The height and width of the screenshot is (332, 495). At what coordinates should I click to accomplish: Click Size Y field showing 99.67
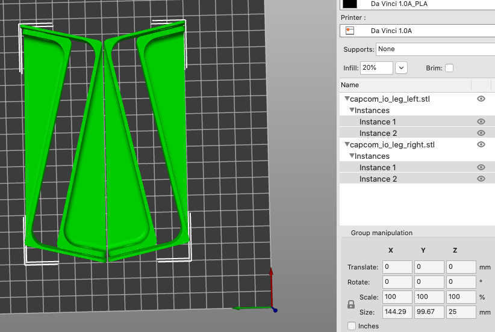point(429,312)
